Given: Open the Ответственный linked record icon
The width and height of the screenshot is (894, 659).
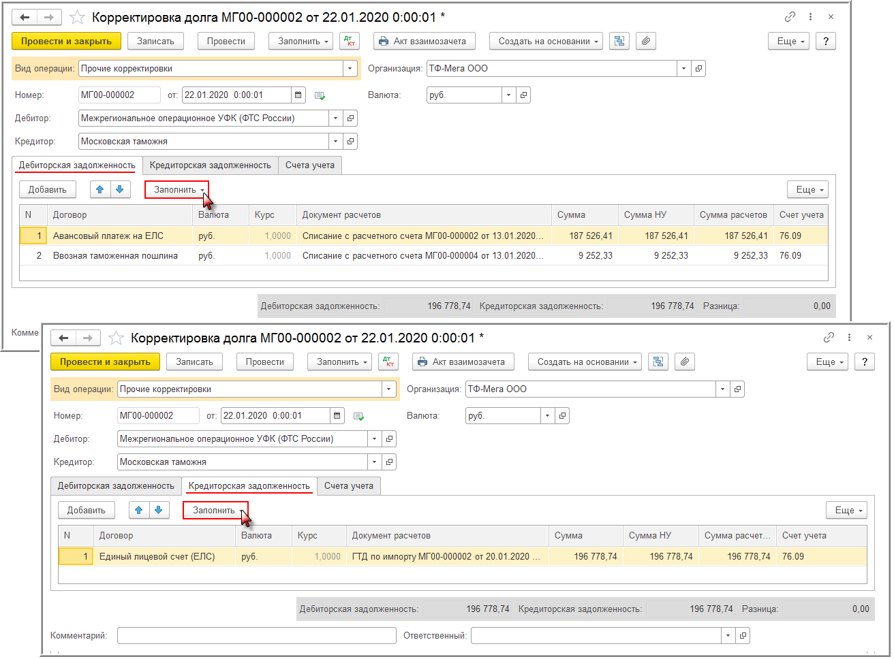Looking at the screenshot, I should point(743,636).
